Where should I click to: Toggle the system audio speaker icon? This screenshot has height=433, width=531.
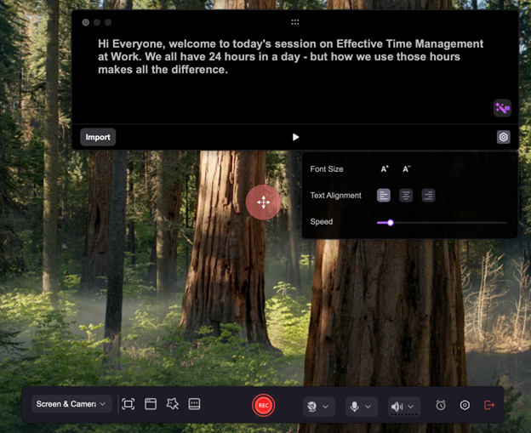[x=397, y=407]
